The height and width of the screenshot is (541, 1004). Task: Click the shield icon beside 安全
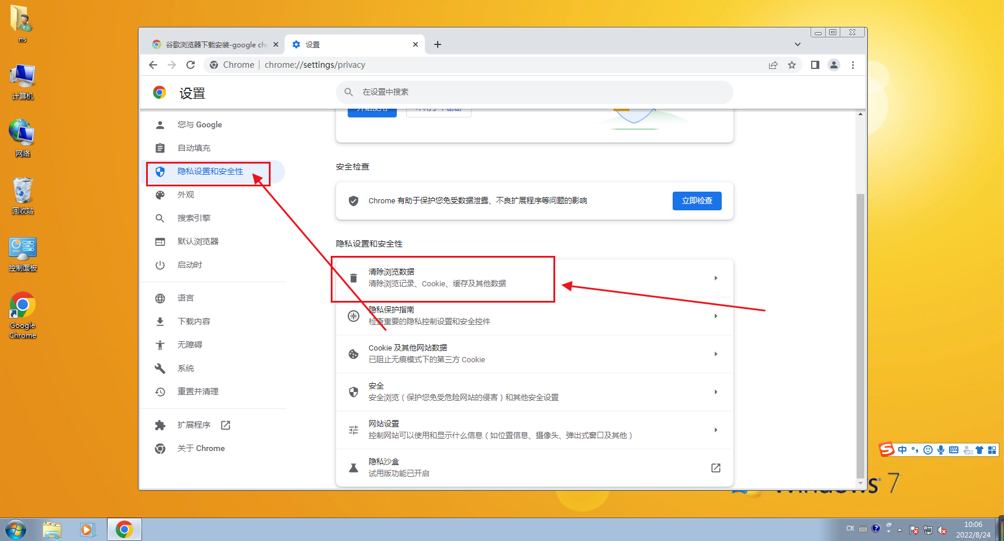(354, 392)
